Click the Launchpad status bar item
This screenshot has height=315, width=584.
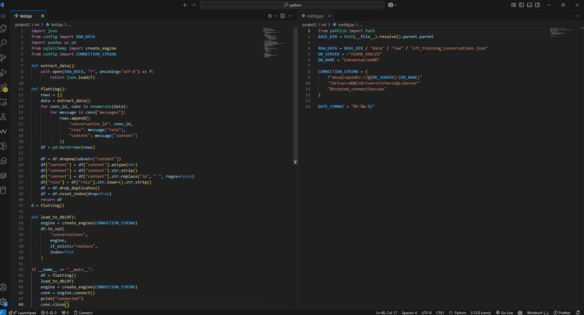pyautogui.click(x=25, y=312)
